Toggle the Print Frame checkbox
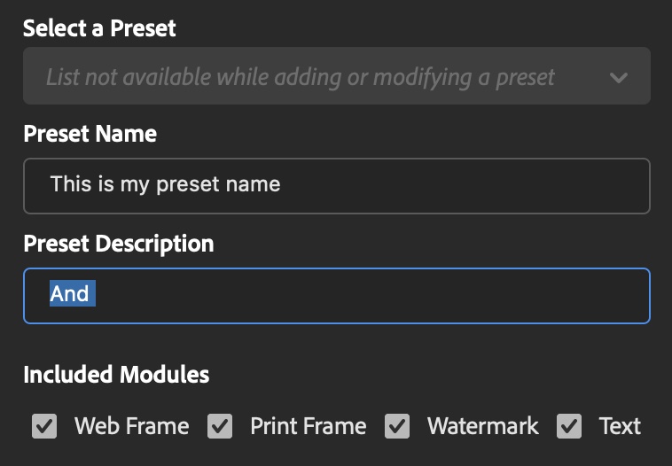This screenshot has width=672, height=466. 220,427
